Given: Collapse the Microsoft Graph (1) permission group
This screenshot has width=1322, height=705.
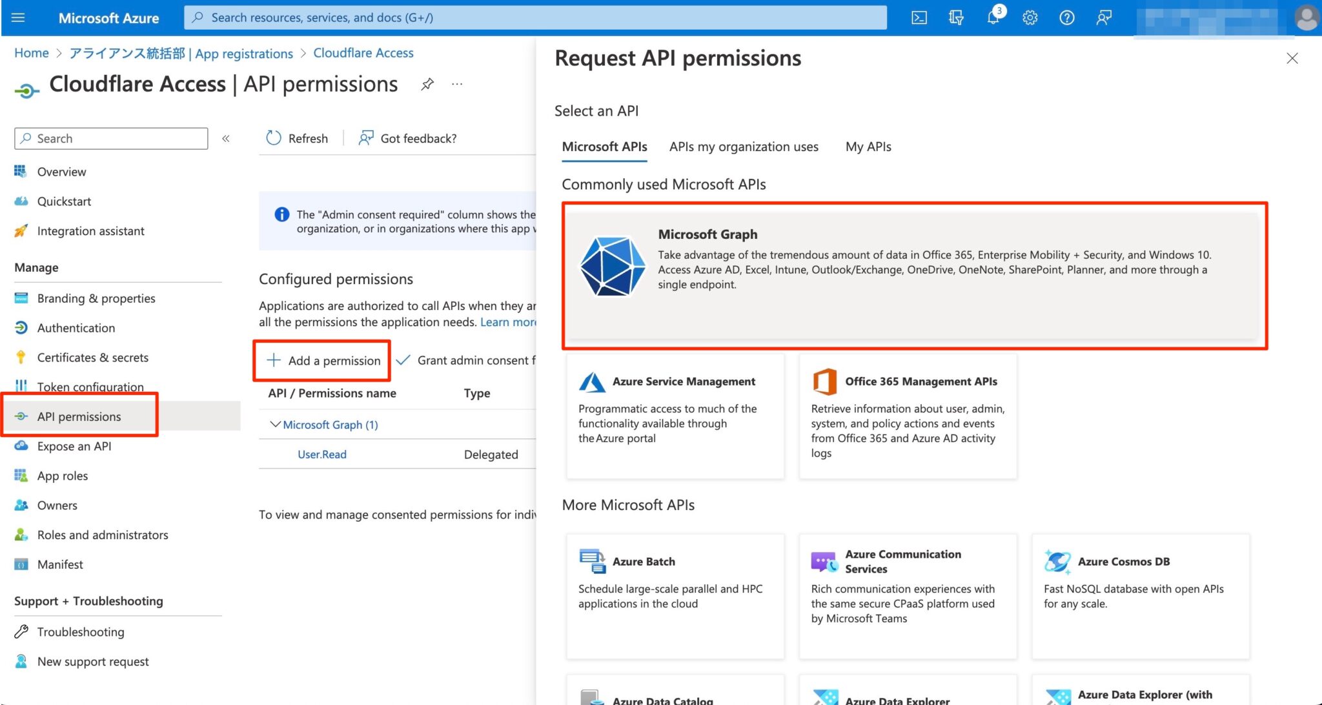Looking at the screenshot, I should [276, 424].
